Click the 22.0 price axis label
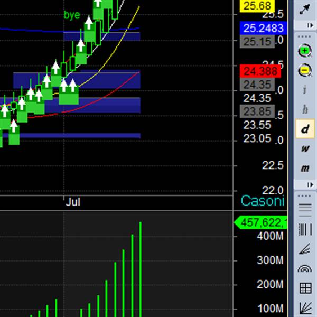The width and height of the screenshot is (317, 317). coord(273,190)
